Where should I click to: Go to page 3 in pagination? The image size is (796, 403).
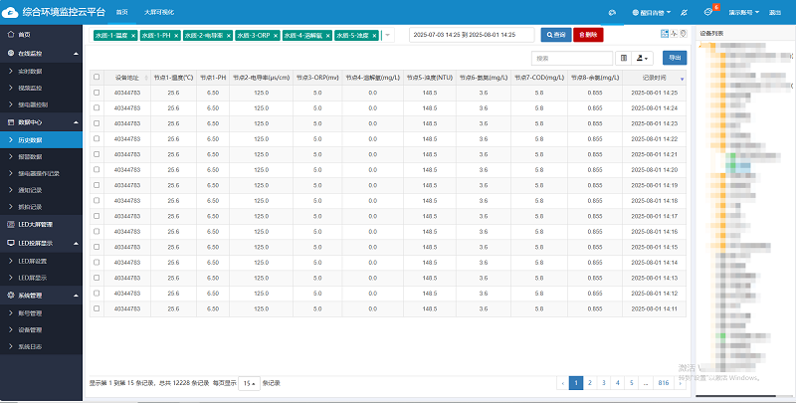point(603,382)
